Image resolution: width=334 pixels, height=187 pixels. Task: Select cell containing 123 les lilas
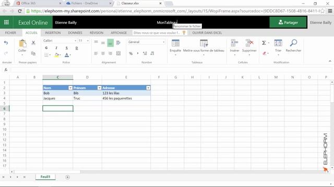[x=126, y=93]
